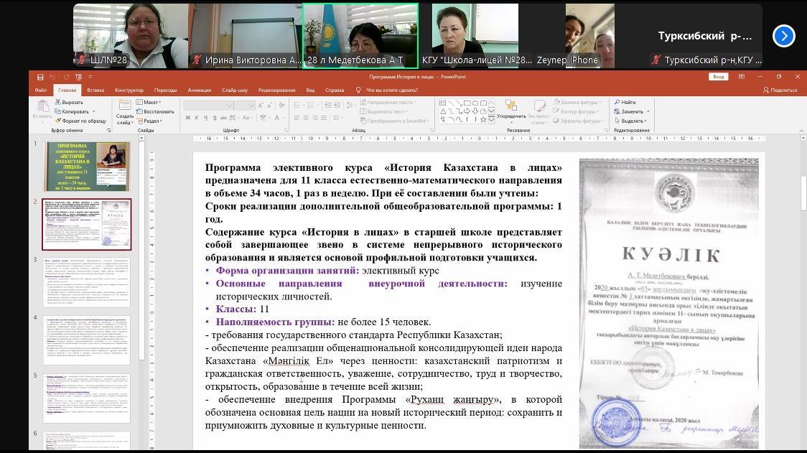Click the Вход sign-in button
This screenshot has height=453, width=807.
(718, 77)
